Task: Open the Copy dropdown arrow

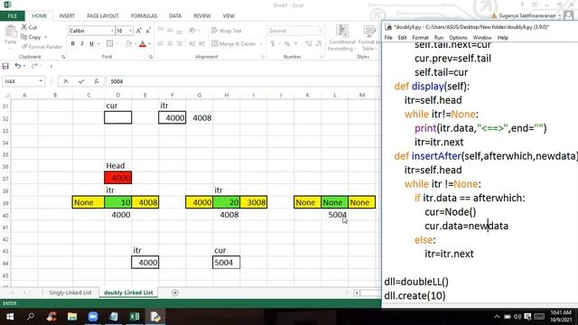Action: click(46, 37)
